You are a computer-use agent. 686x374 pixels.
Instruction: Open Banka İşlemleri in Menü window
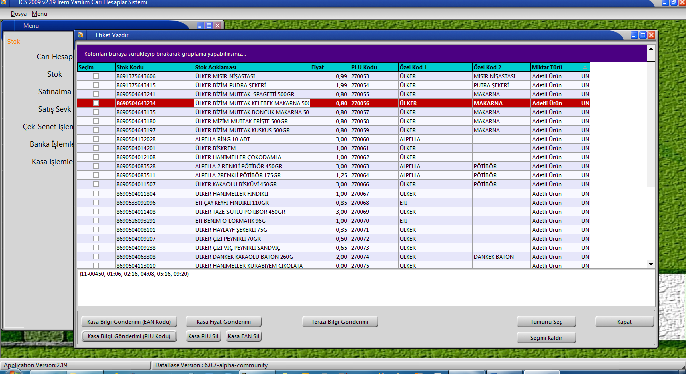pos(52,144)
